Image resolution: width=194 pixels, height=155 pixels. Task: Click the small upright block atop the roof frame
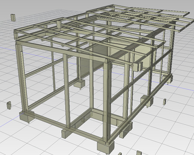pyautogui.click(x=59, y=25)
